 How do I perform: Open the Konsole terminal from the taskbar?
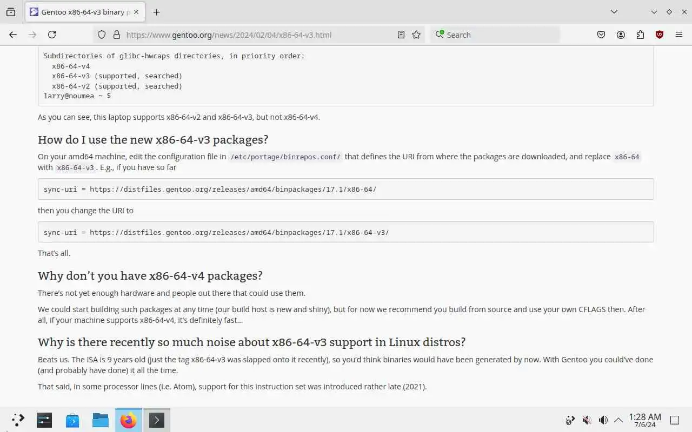(x=157, y=420)
